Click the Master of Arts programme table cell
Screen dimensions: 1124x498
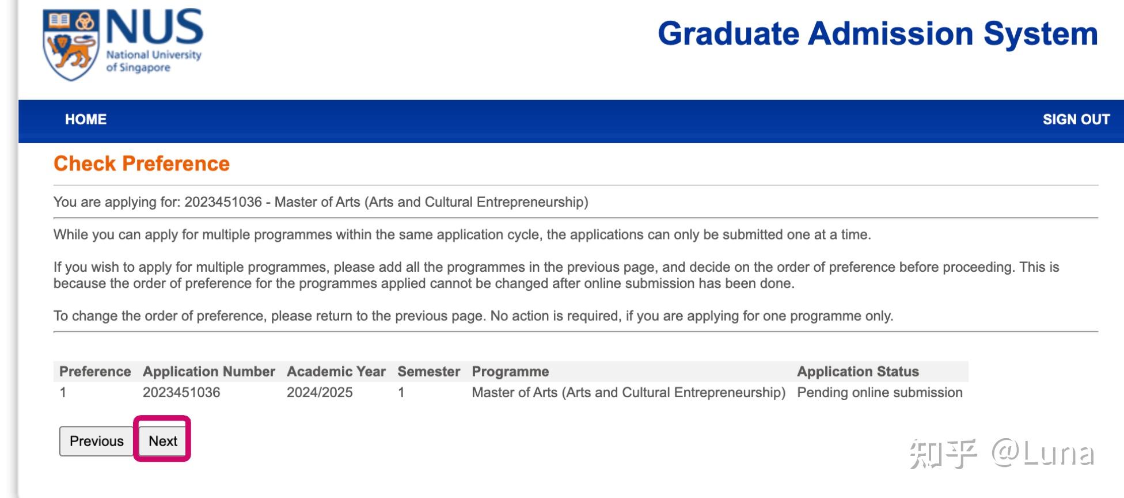click(x=628, y=393)
